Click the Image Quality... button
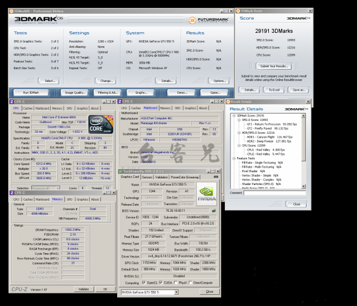The height and width of the screenshot is (306, 357). [x=75, y=93]
